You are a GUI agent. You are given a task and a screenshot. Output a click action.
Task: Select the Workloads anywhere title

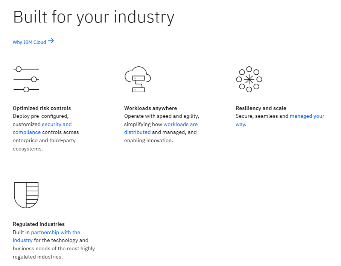pyautogui.click(x=151, y=108)
